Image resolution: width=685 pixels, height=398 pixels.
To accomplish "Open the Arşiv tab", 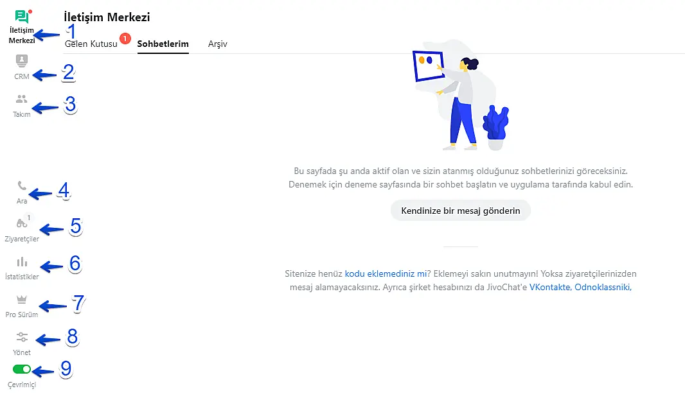I will (217, 44).
